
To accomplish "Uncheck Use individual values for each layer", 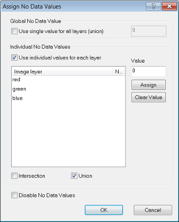I will 14,58.
